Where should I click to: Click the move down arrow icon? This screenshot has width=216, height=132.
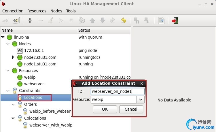click(x=103, y=20)
